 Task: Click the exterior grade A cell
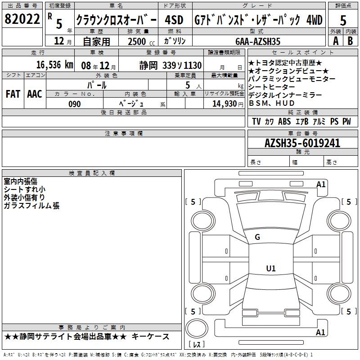coord(336,41)
